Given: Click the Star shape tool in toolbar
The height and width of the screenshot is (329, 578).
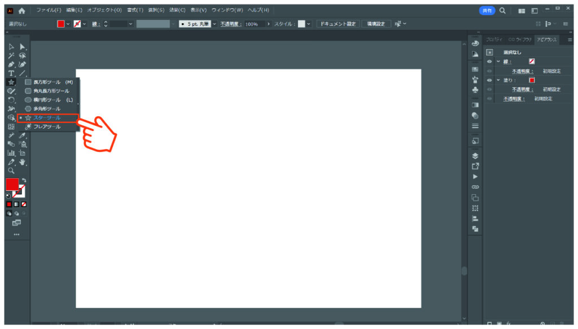Looking at the screenshot, I should [11, 82].
